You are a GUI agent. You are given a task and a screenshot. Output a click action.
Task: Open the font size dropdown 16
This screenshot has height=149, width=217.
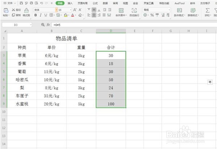[x=71, y=10]
